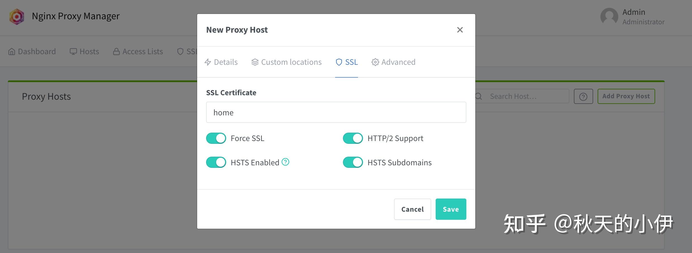Screen dimensions: 692x253
Task: Switch off HSTS Subdomains toggle
Action: click(x=353, y=162)
